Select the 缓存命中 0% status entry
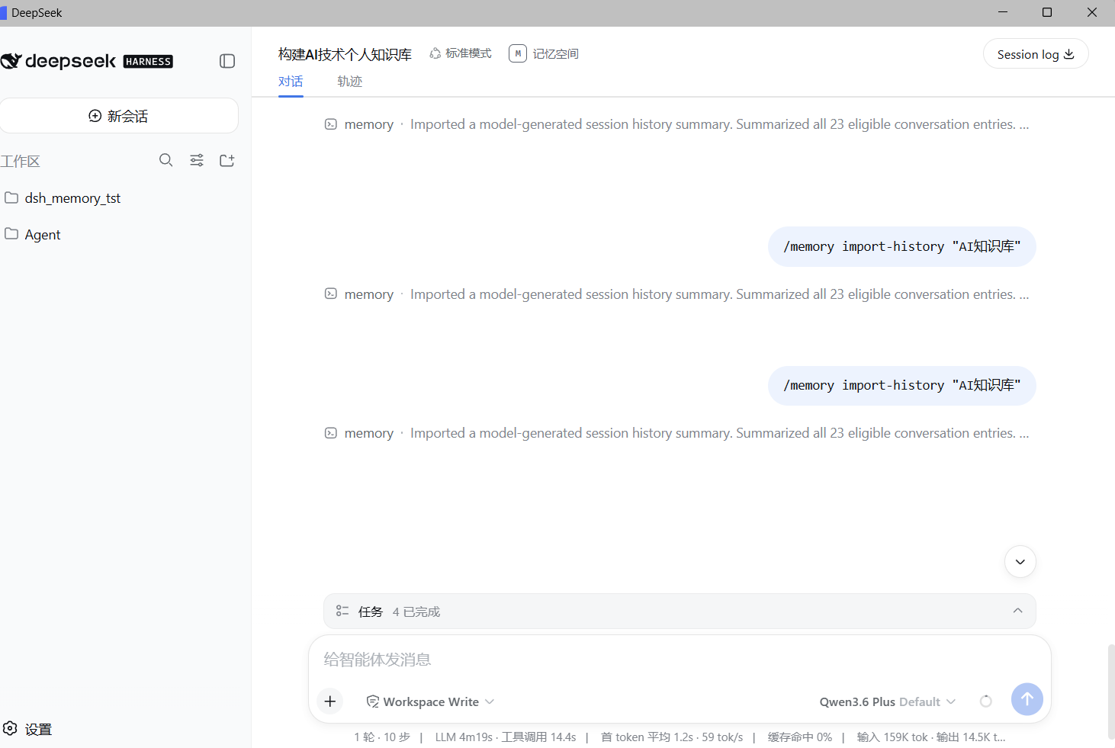This screenshot has width=1115, height=748. [x=800, y=737]
